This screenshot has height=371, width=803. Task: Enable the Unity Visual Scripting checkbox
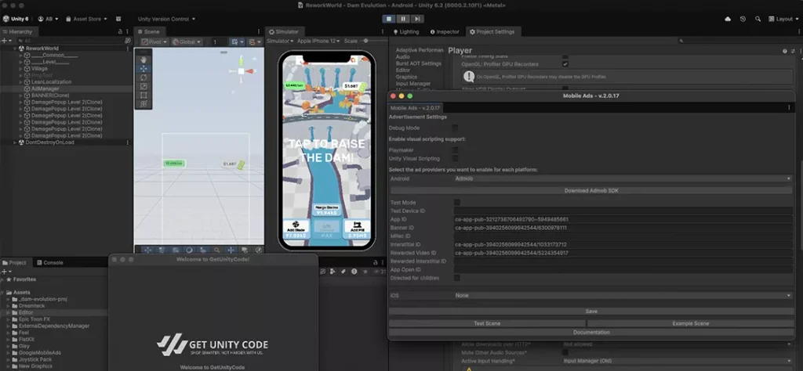coord(456,158)
